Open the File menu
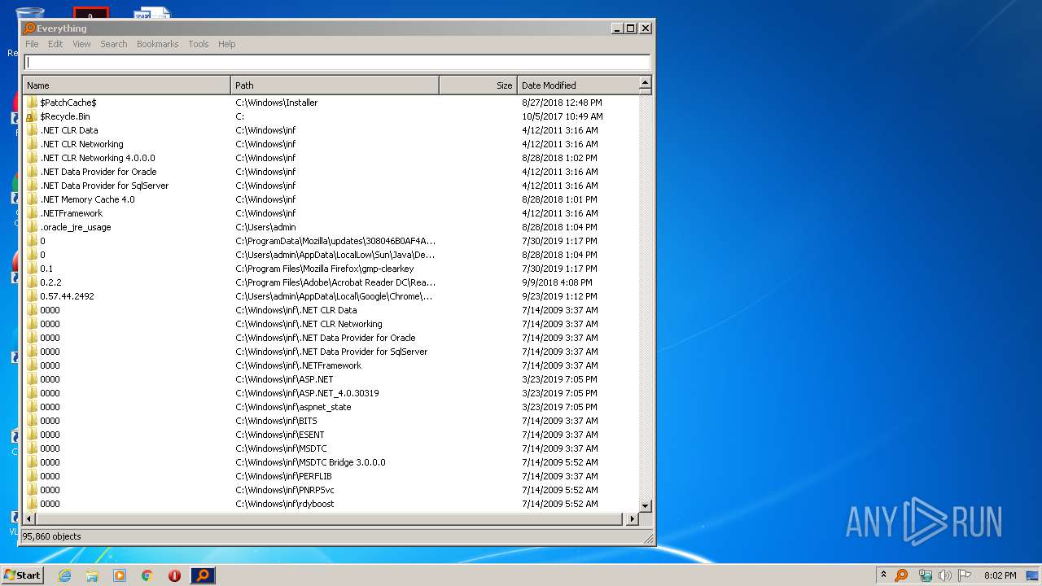The image size is (1042, 586). click(32, 44)
